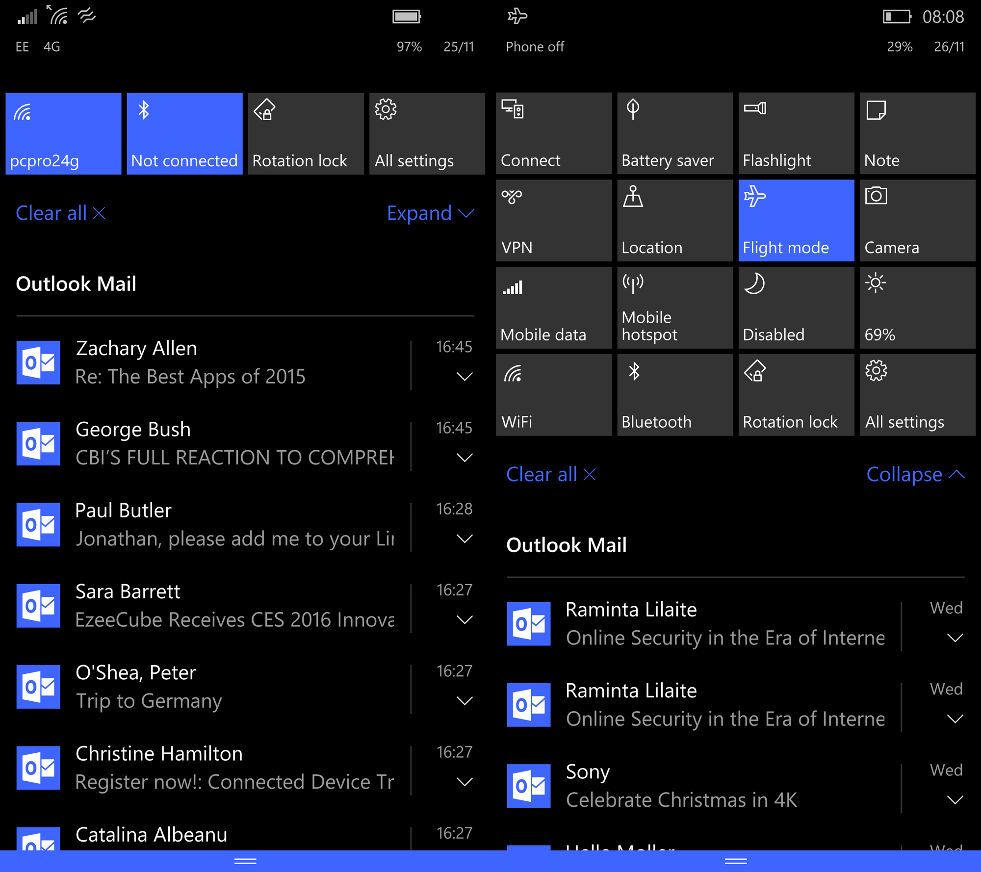Expand the Sony Christmas notification

(955, 799)
